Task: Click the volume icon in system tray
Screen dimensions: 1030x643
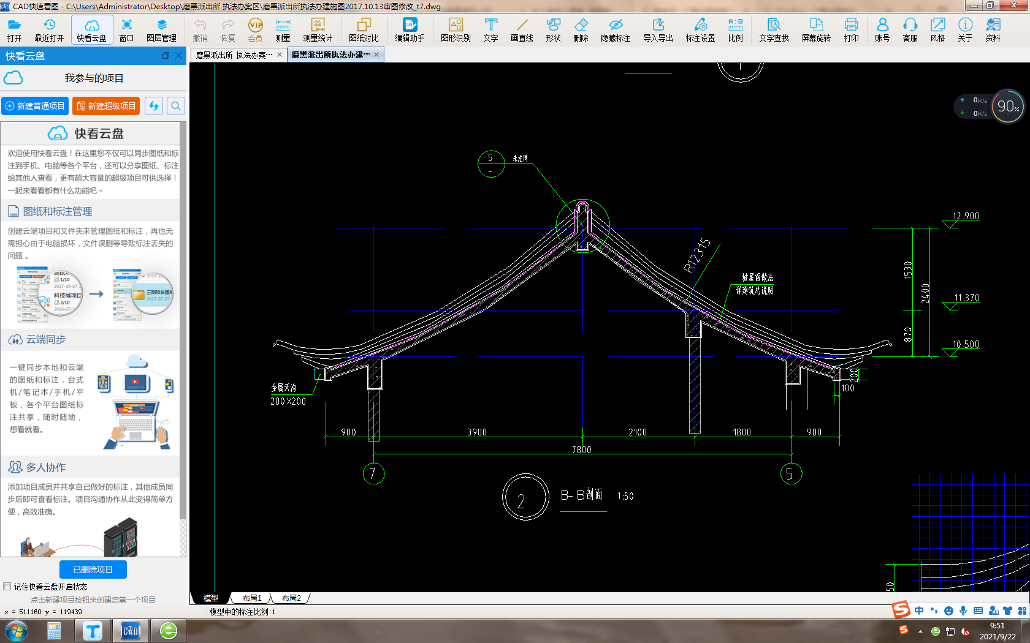Action: (966, 631)
